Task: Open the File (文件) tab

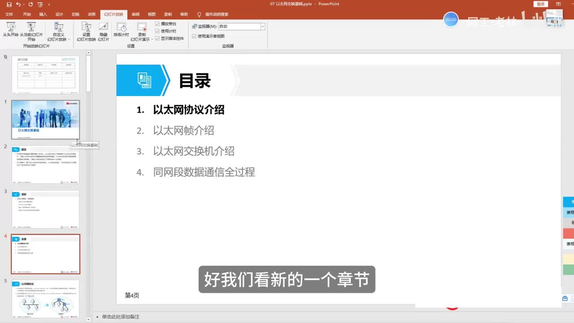Action: coord(9,14)
